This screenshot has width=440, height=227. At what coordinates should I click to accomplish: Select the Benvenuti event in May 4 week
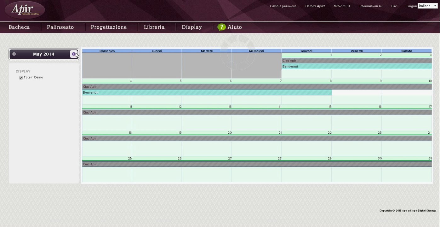207,92
